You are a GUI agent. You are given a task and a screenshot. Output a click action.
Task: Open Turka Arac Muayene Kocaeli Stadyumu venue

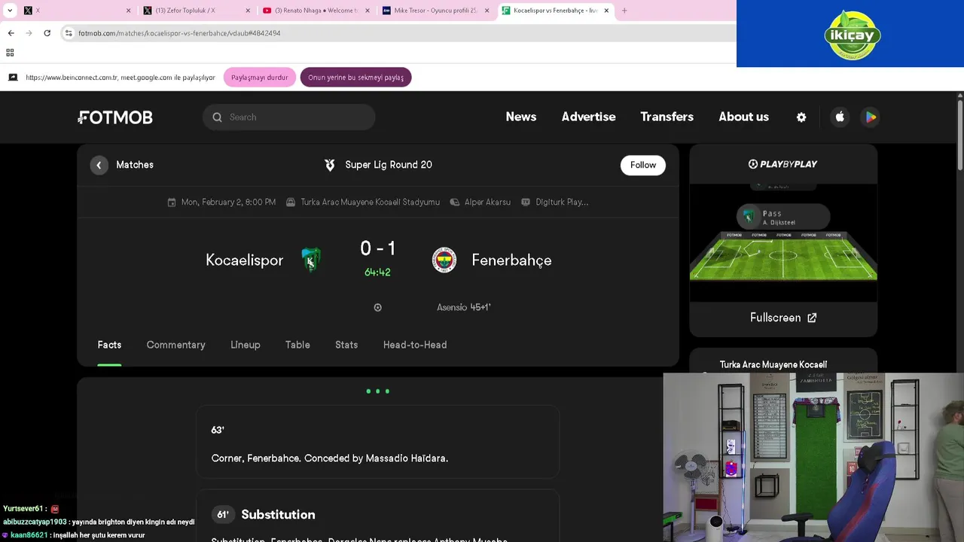click(x=370, y=202)
